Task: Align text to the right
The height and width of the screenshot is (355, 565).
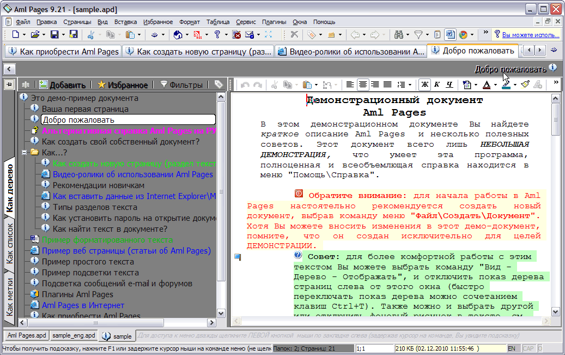Action: point(375,85)
